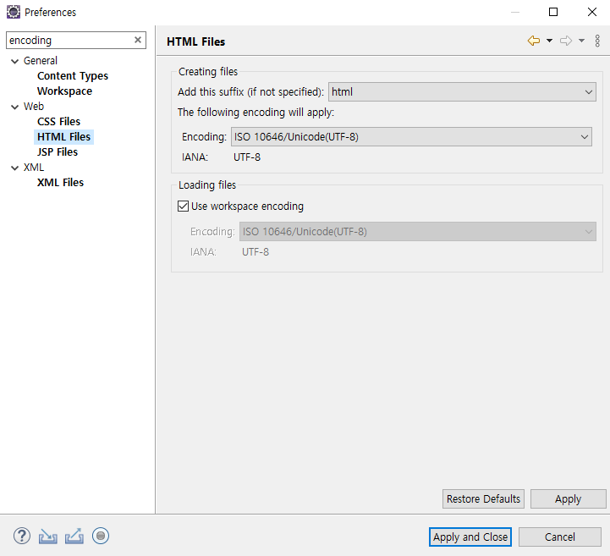Click the disabled Loading files Encoding dropdown

click(417, 232)
